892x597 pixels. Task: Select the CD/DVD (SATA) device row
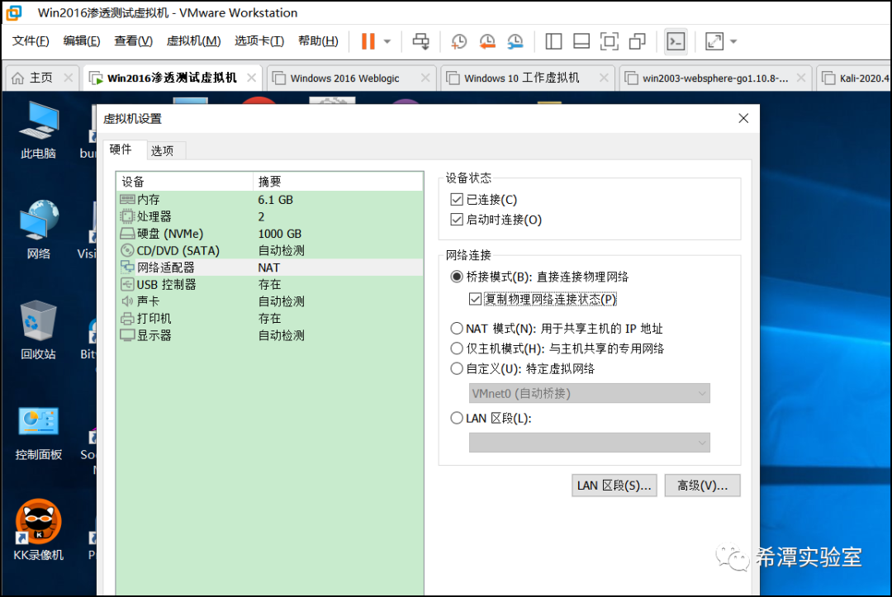[x=269, y=251]
